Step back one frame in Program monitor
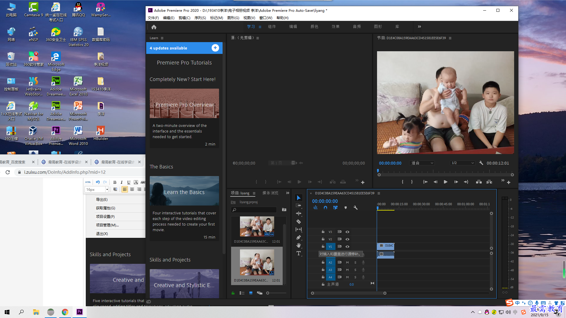Viewport: 566px width, 318px height. pyautogui.click(x=435, y=182)
